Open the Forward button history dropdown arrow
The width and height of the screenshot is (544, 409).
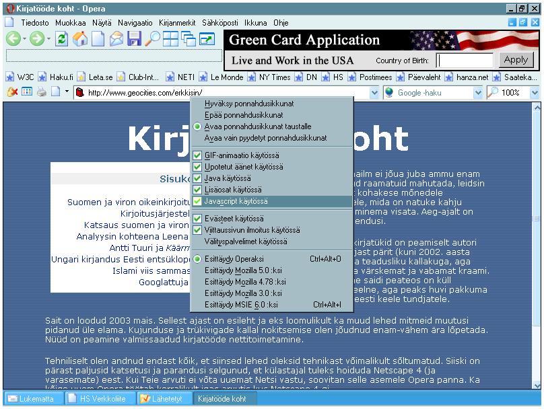point(48,39)
